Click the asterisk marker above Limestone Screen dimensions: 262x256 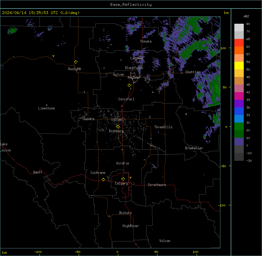pyautogui.click(x=47, y=105)
